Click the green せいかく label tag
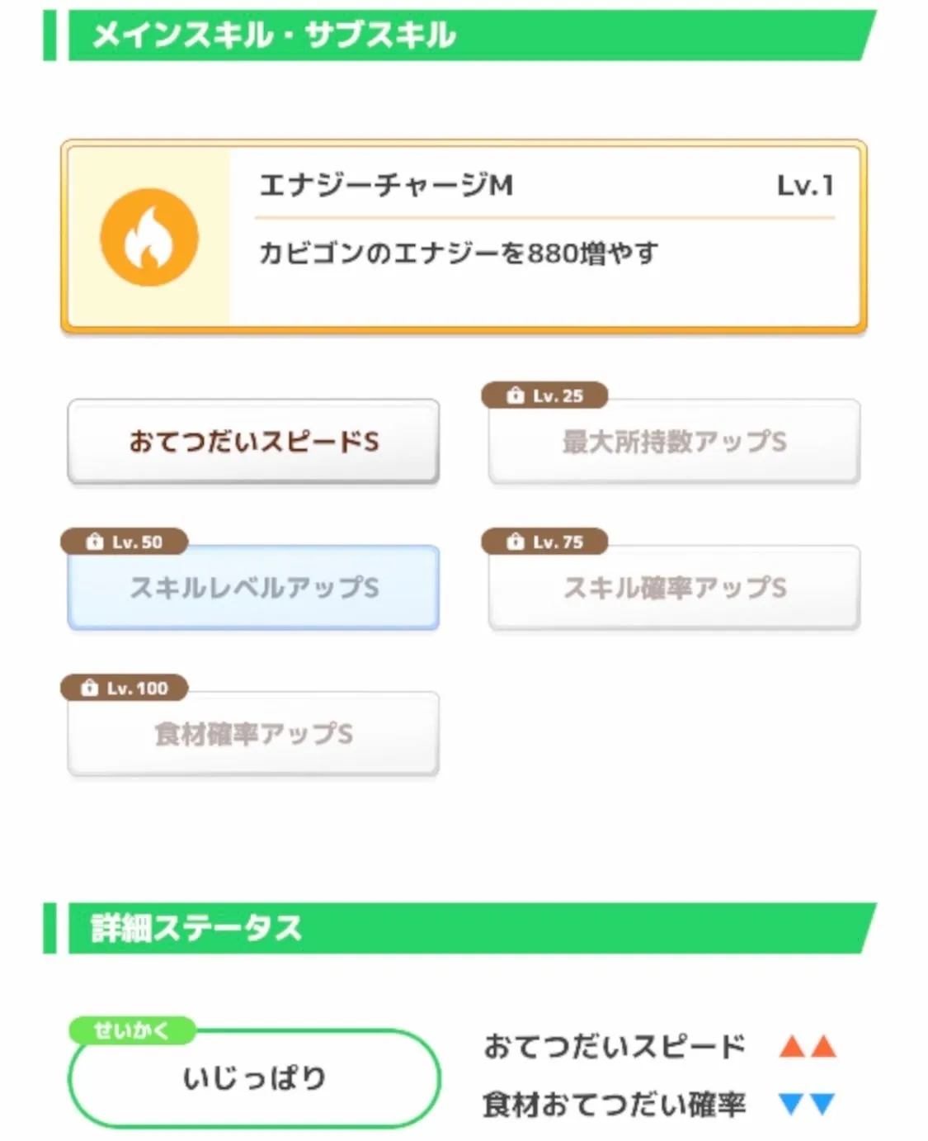Image resolution: width=928 pixels, height=1141 pixels. [132, 1030]
